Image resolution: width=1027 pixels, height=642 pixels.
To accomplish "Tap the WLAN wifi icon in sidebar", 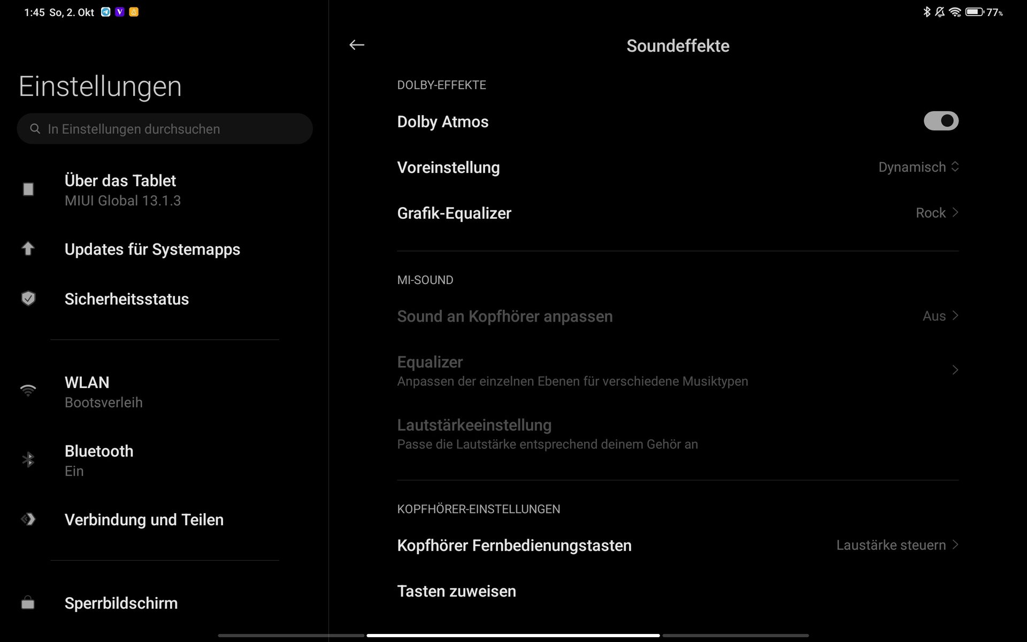I will coord(28,391).
